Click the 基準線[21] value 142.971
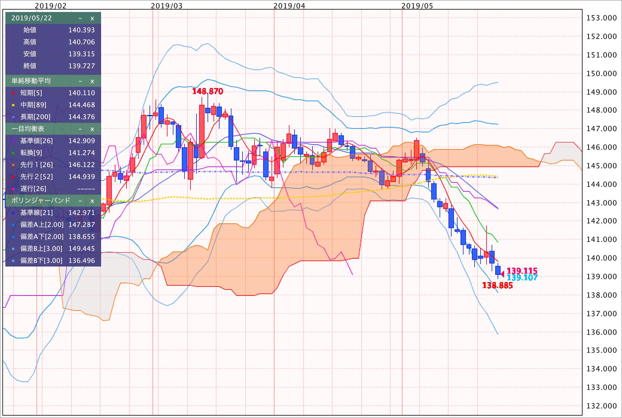Screen dimensions: 622x418 [82, 213]
